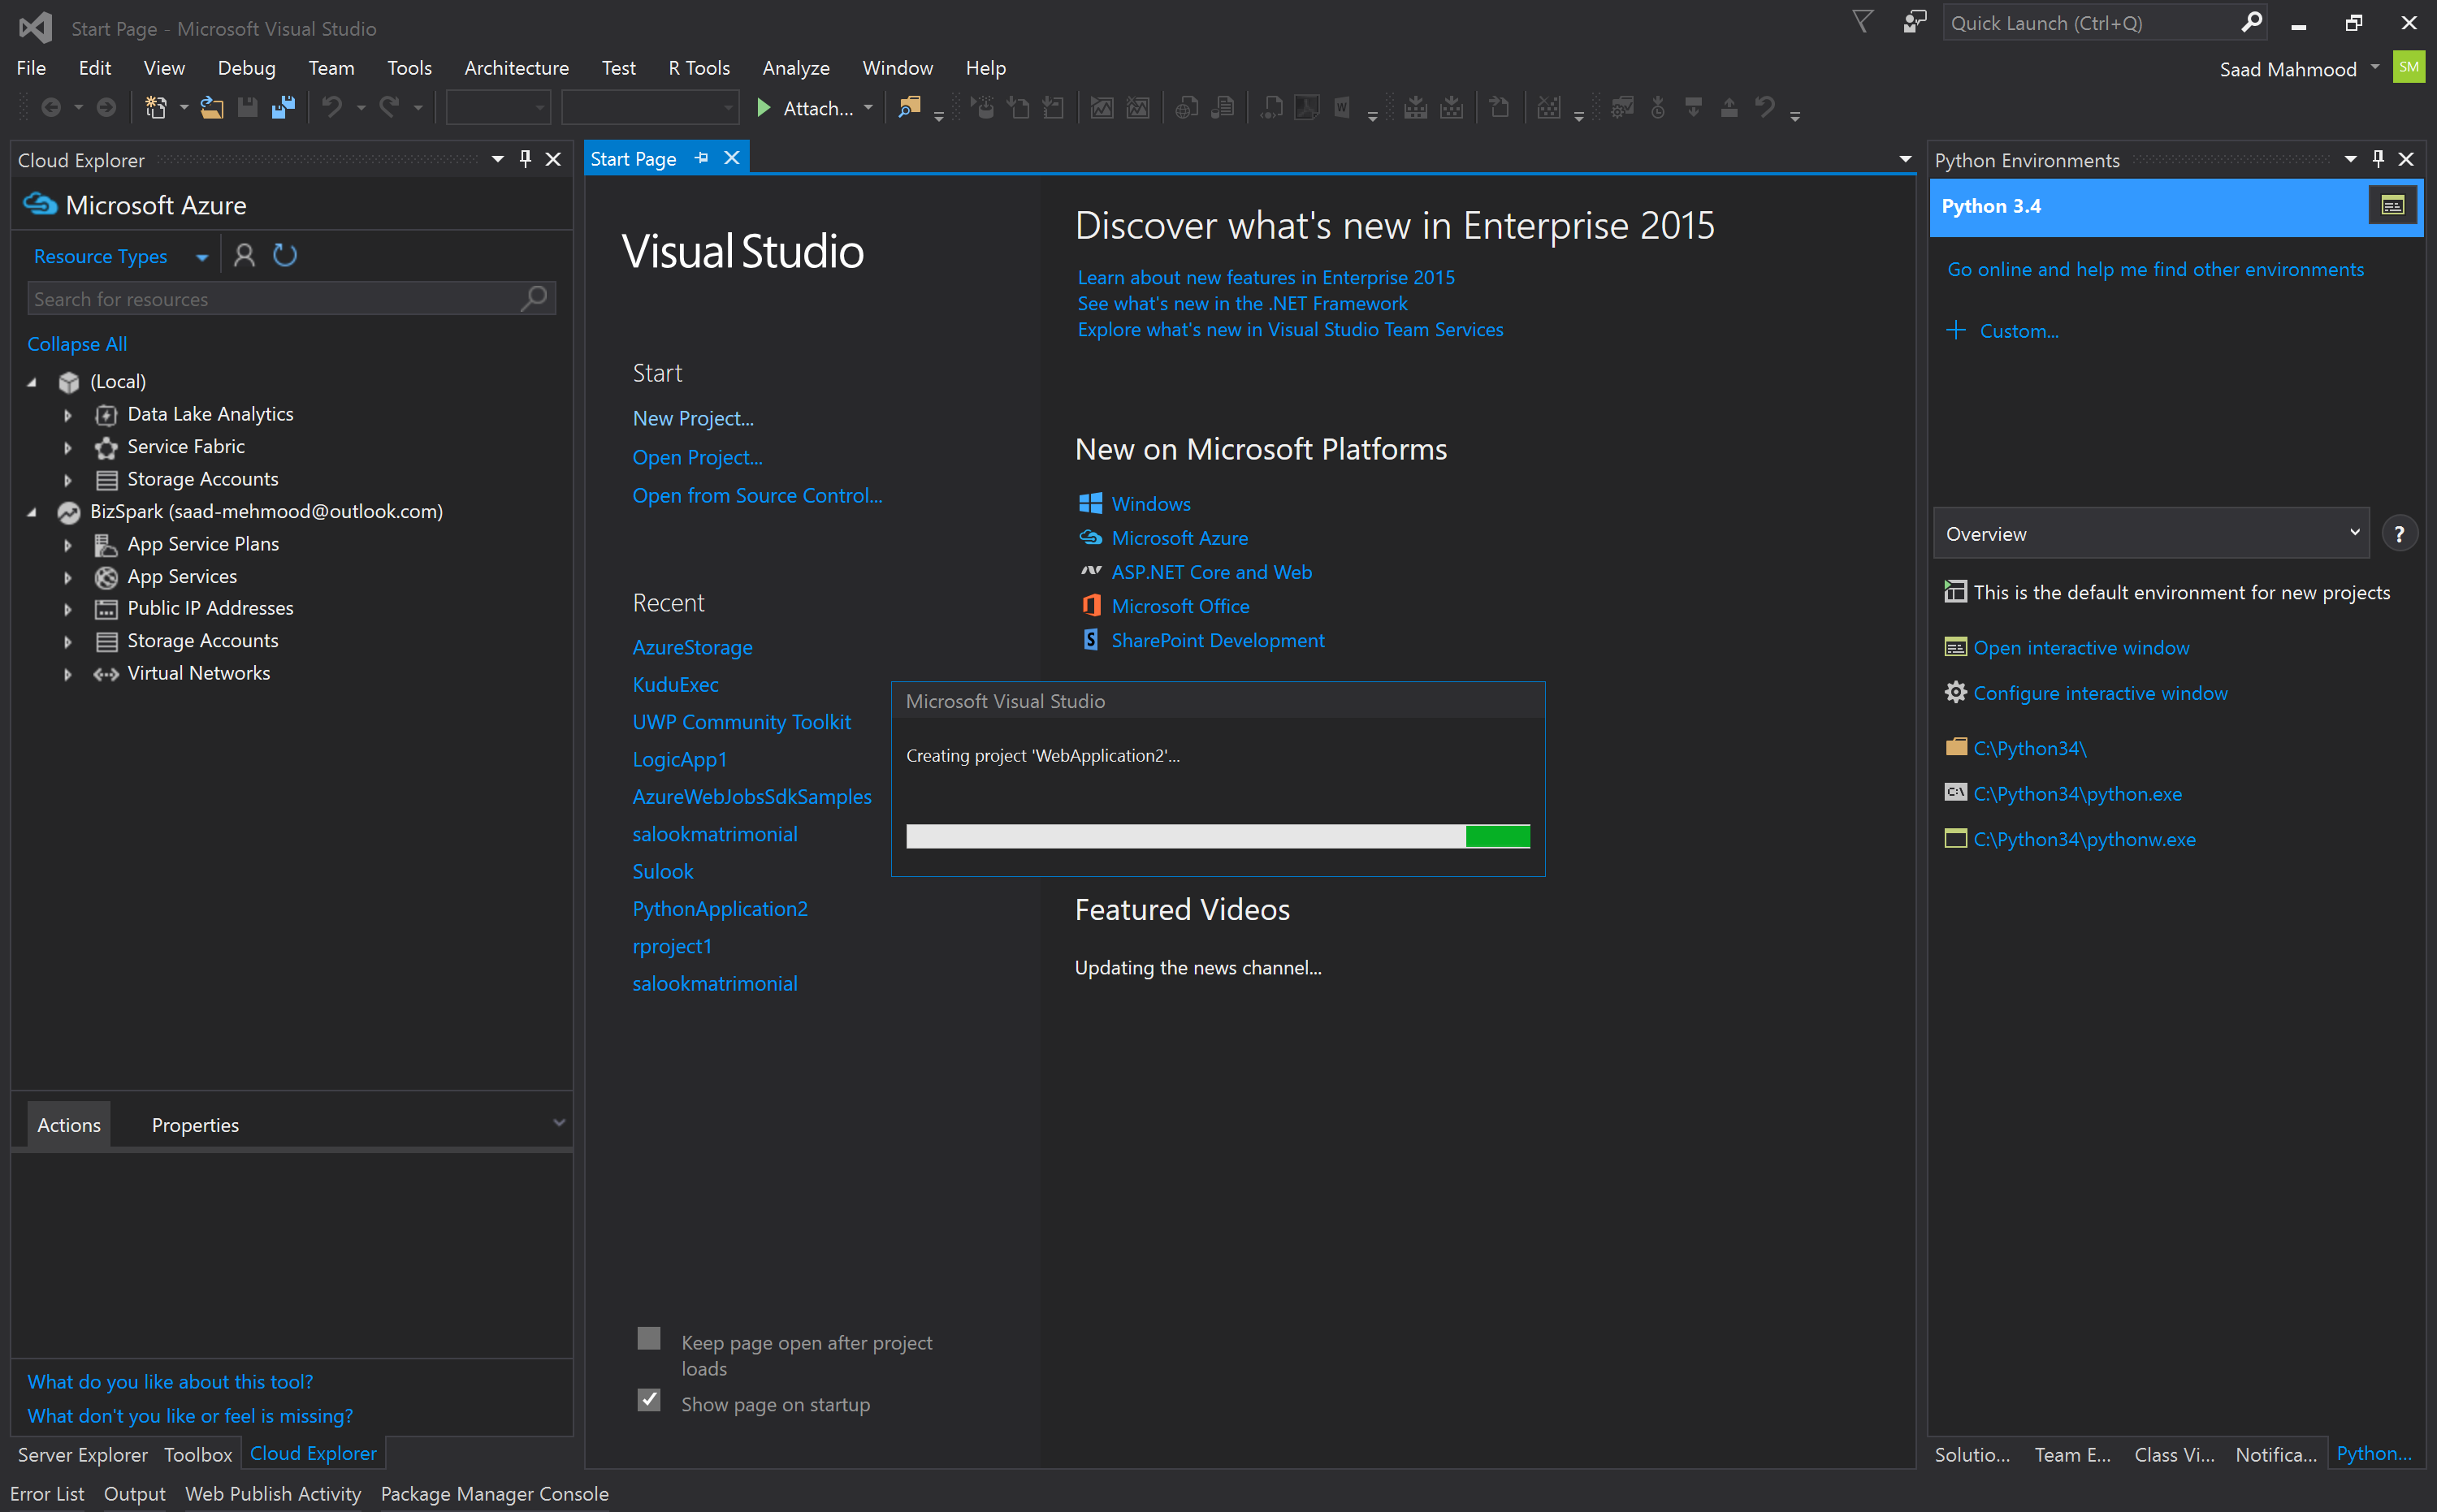Open the R Tools menu
2437x1512 pixels.
pyautogui.click(x=699, y=68)
